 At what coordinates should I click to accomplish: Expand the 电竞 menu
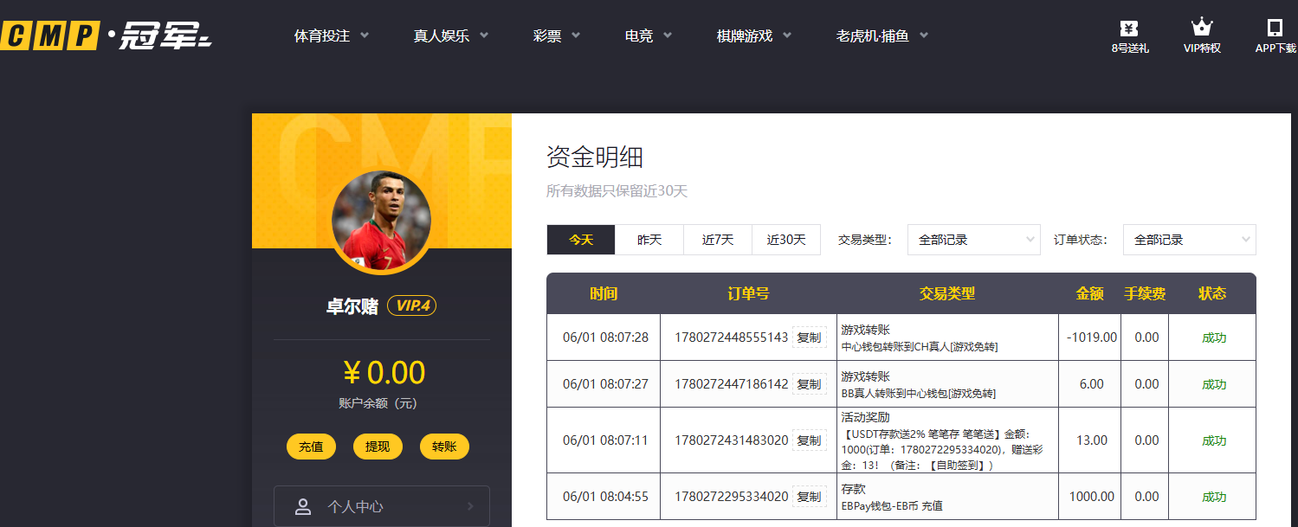(x=649, y=35)
